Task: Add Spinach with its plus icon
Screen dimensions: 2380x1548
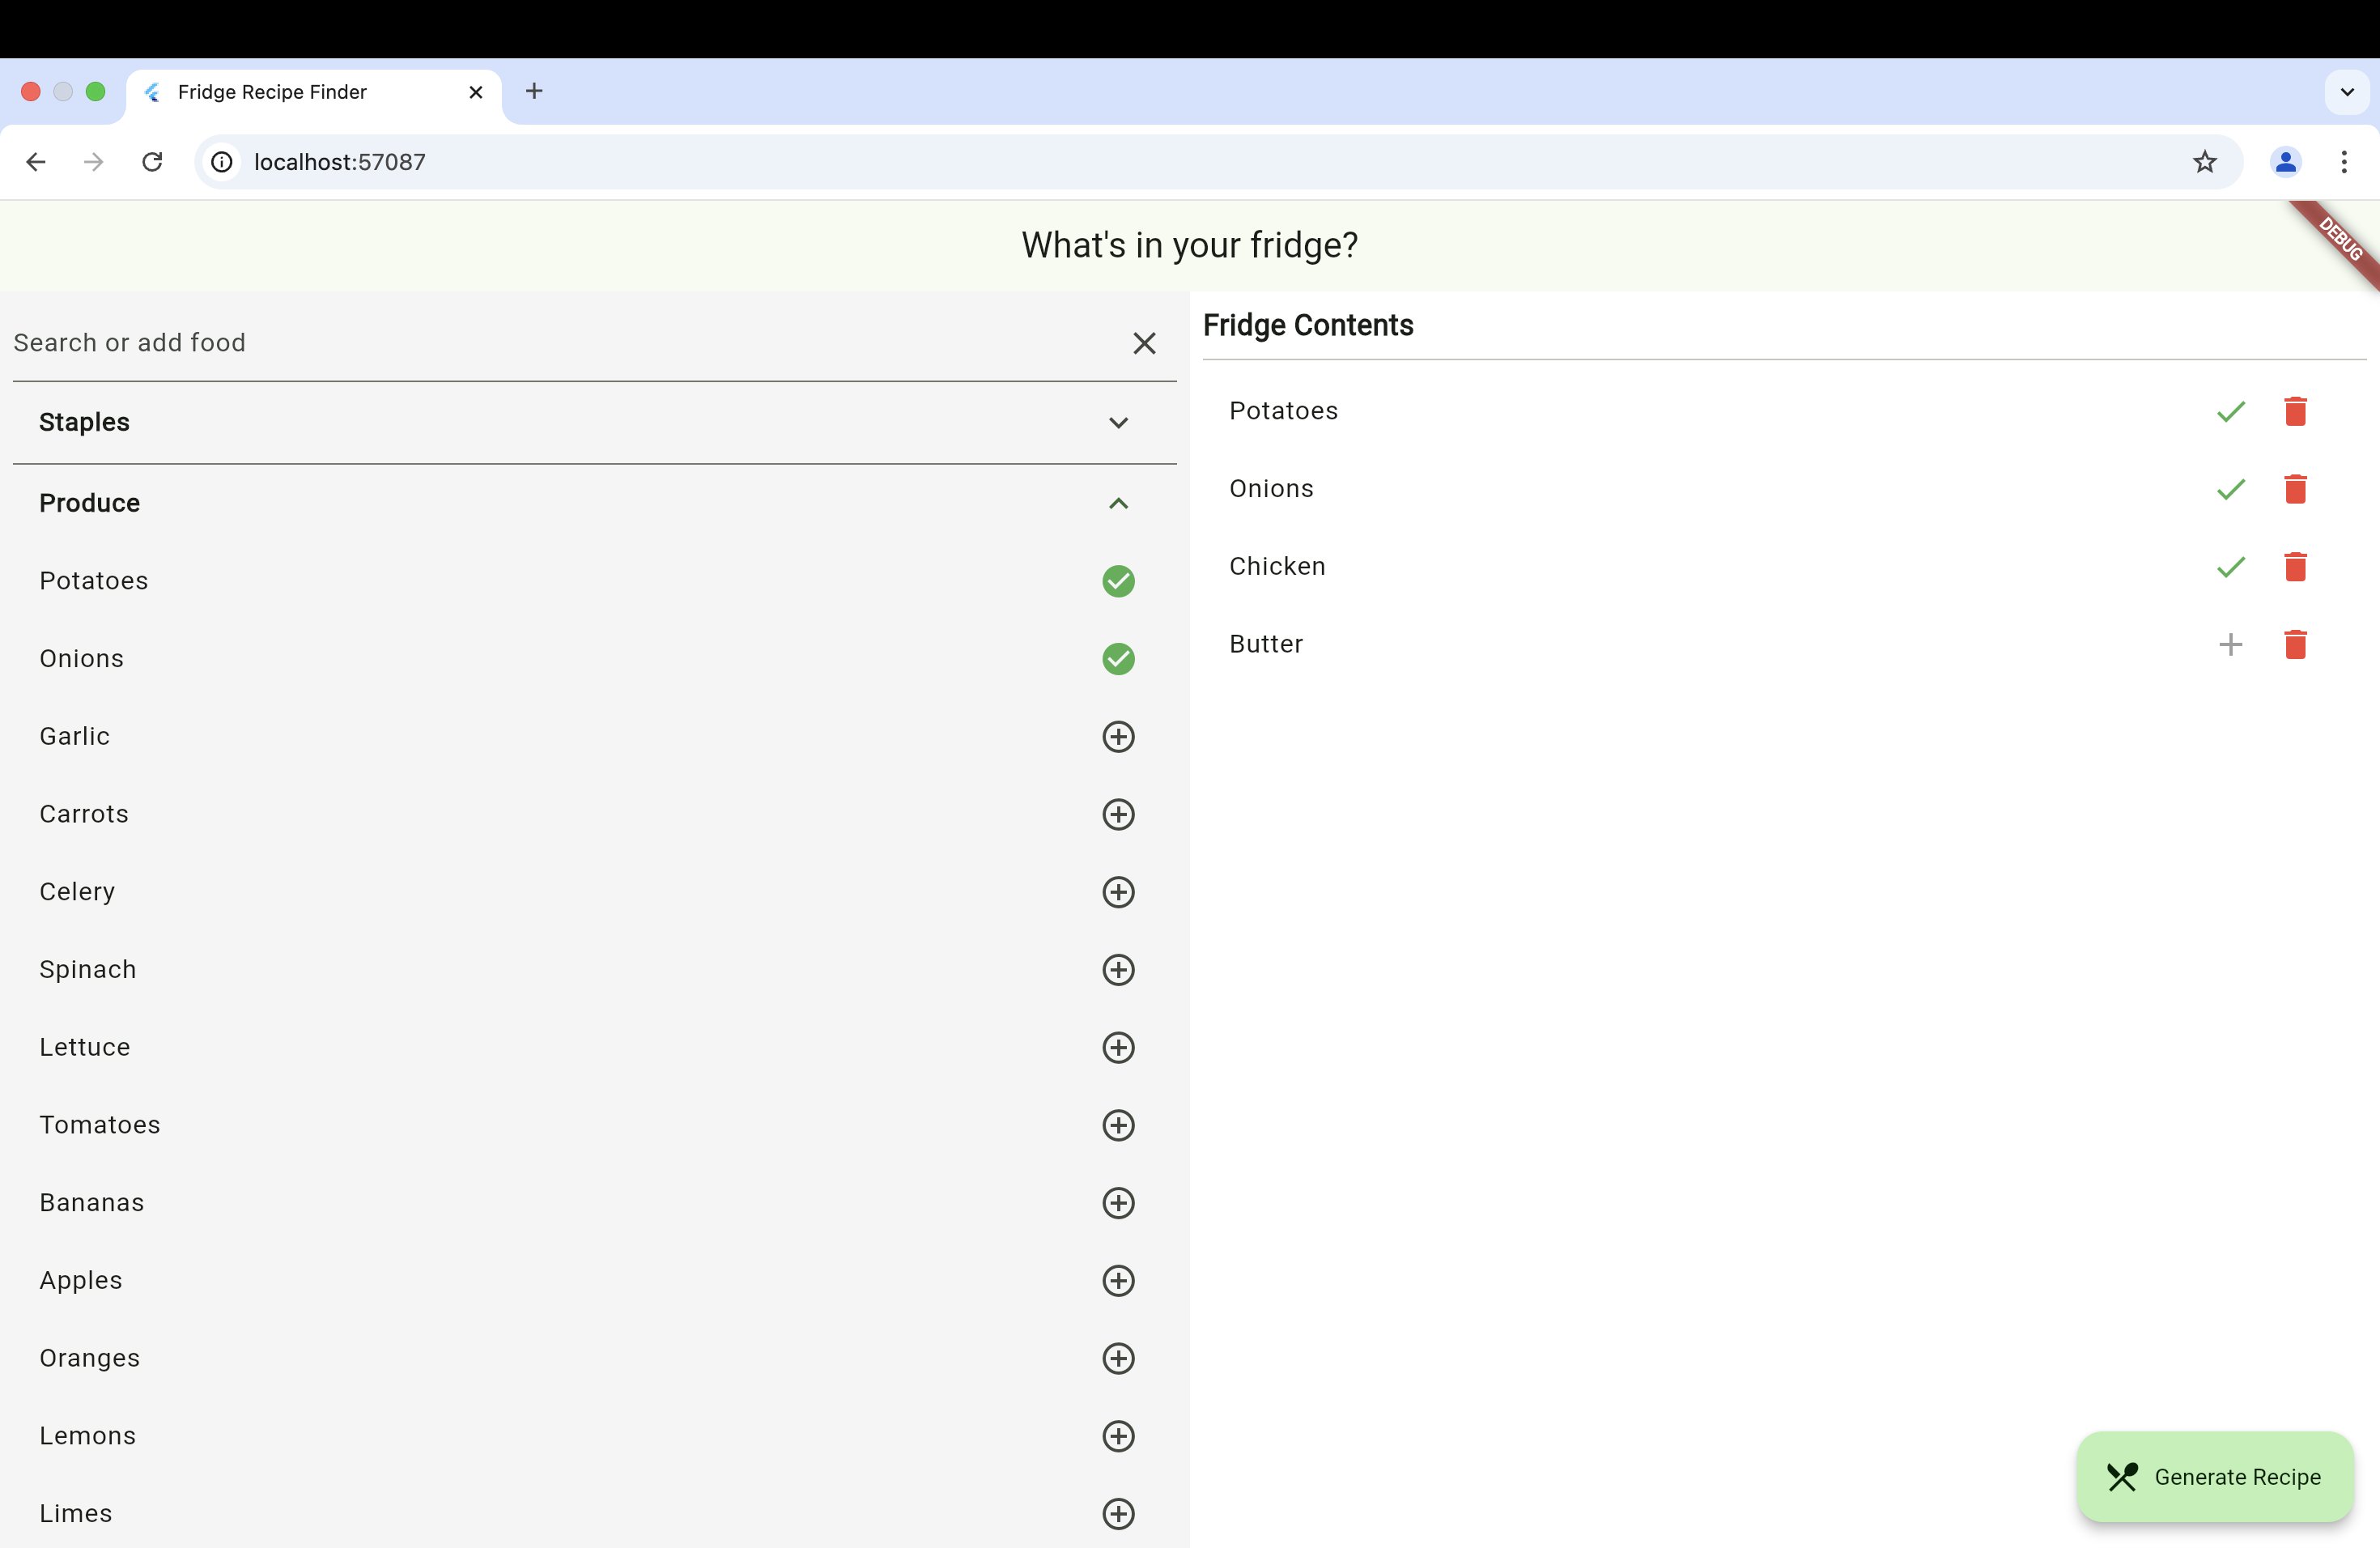Action: (x=1118, y=970)
